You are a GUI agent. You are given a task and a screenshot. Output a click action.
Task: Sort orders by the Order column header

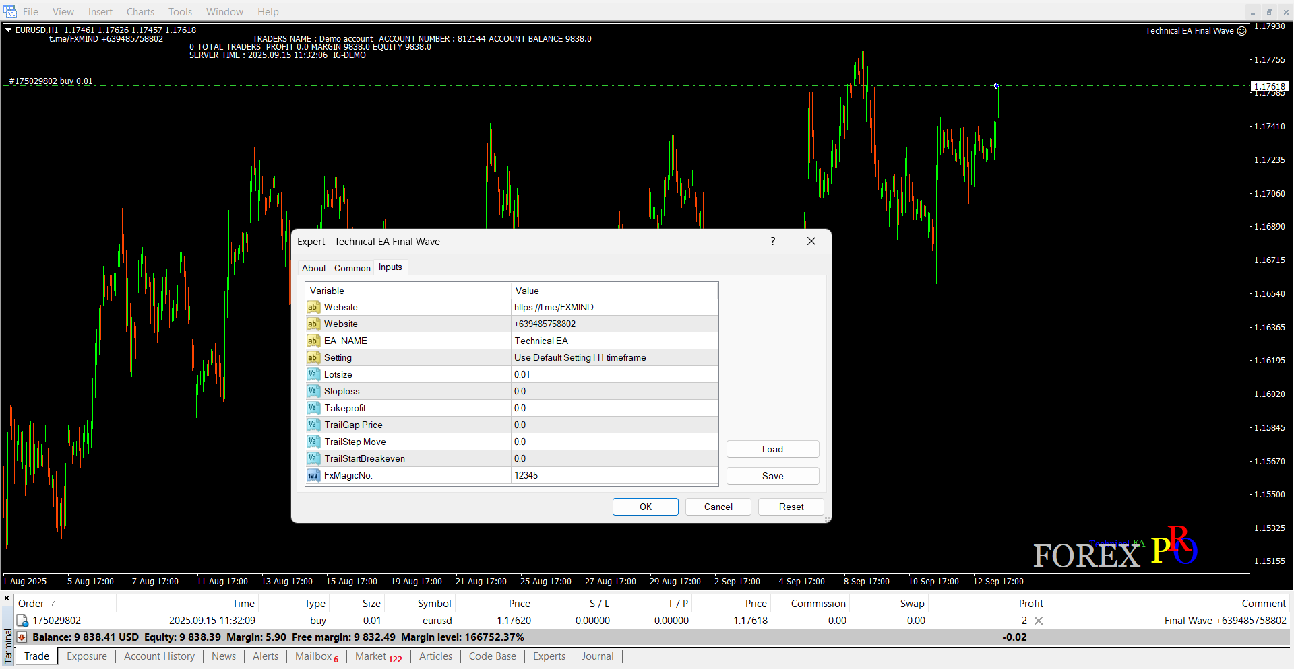31,604
